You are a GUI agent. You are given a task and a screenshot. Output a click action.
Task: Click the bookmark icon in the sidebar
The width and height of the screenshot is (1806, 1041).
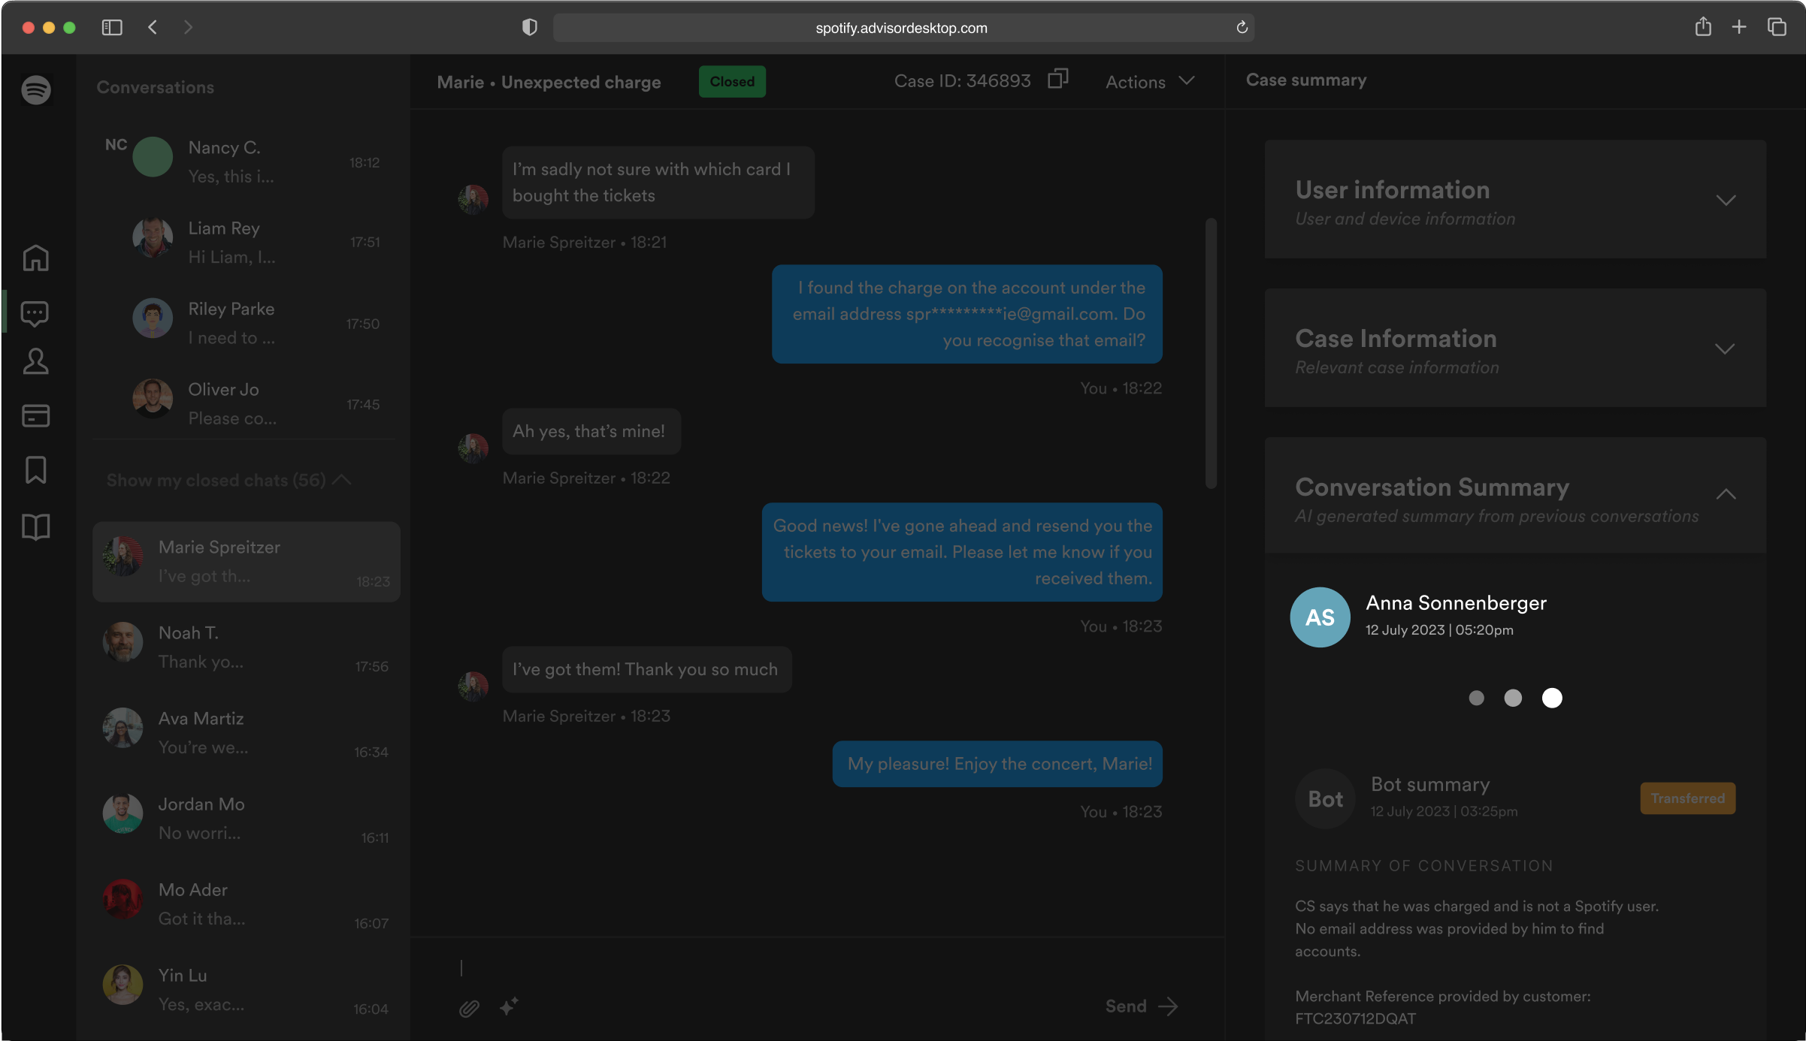(x=35, y=470)
